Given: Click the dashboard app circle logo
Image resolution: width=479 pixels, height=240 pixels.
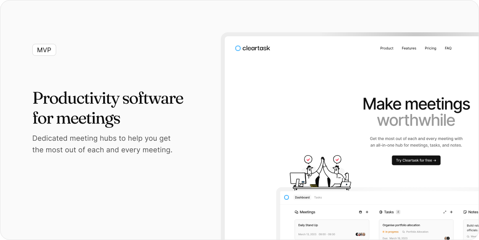Looking at the screenshot, I should tap(287, 197).
